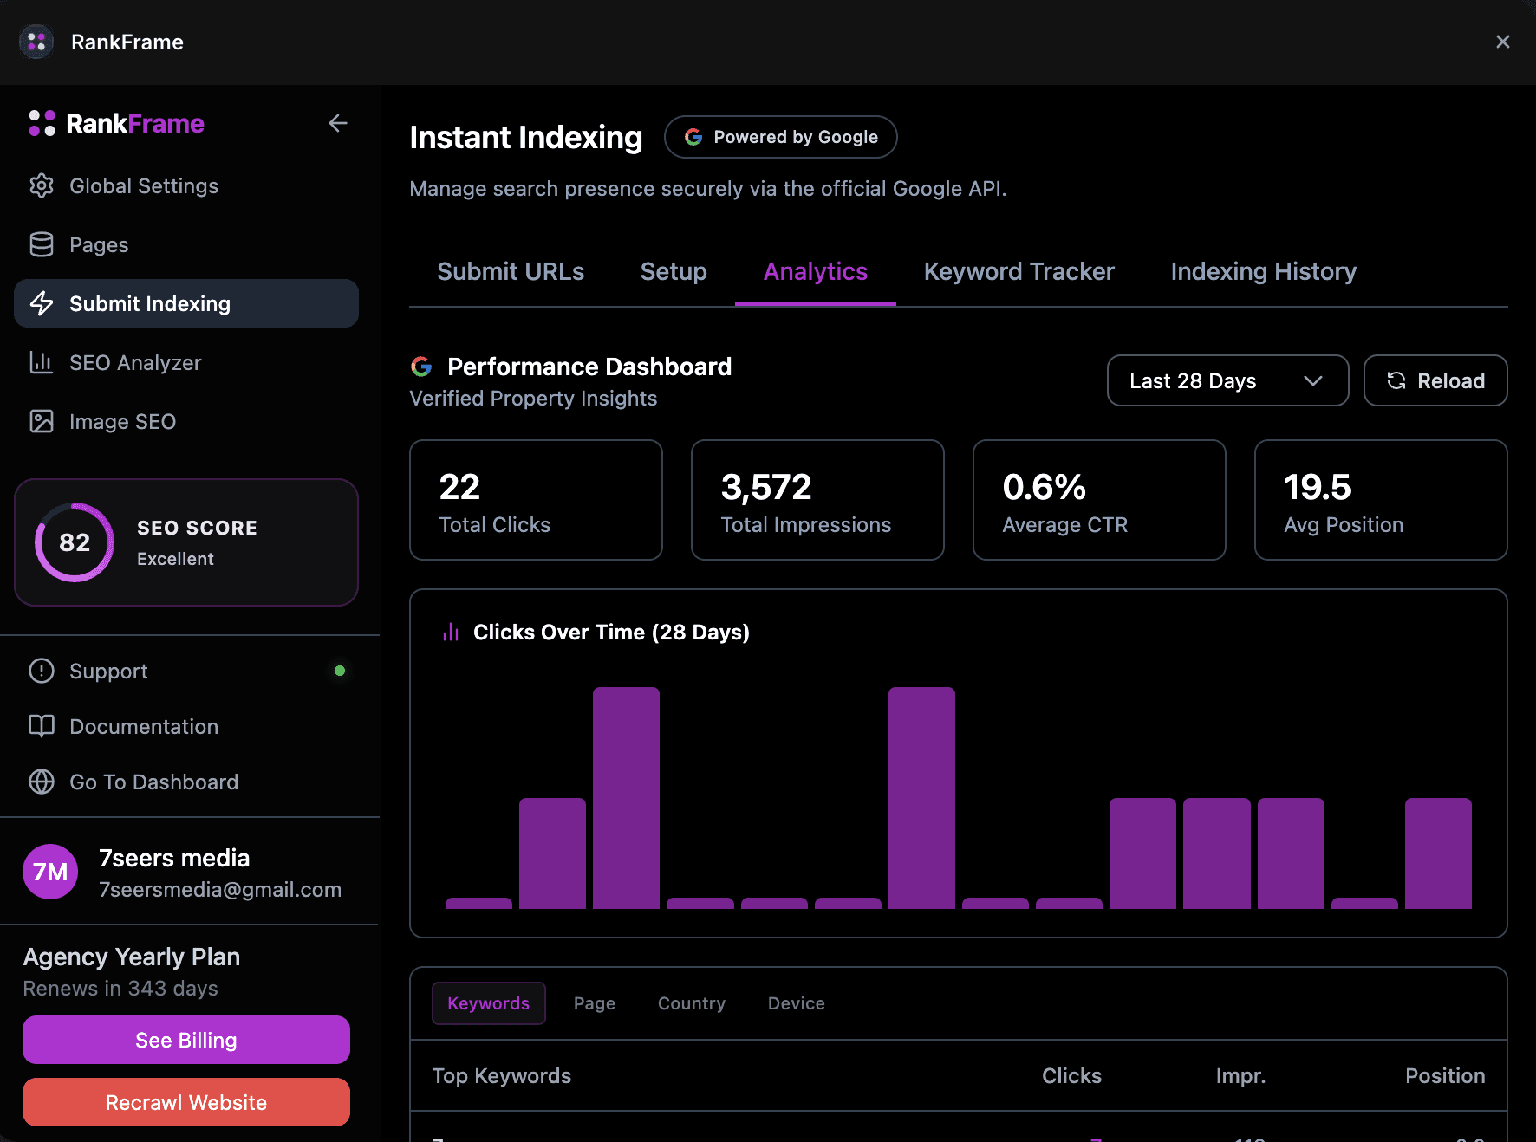
Task: Click 7seersmedia@gmail.com account email
Action: point(220,890)
